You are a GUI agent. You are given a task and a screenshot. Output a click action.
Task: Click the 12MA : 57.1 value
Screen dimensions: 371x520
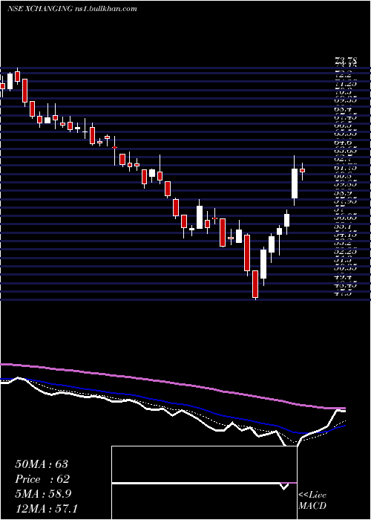46,508
